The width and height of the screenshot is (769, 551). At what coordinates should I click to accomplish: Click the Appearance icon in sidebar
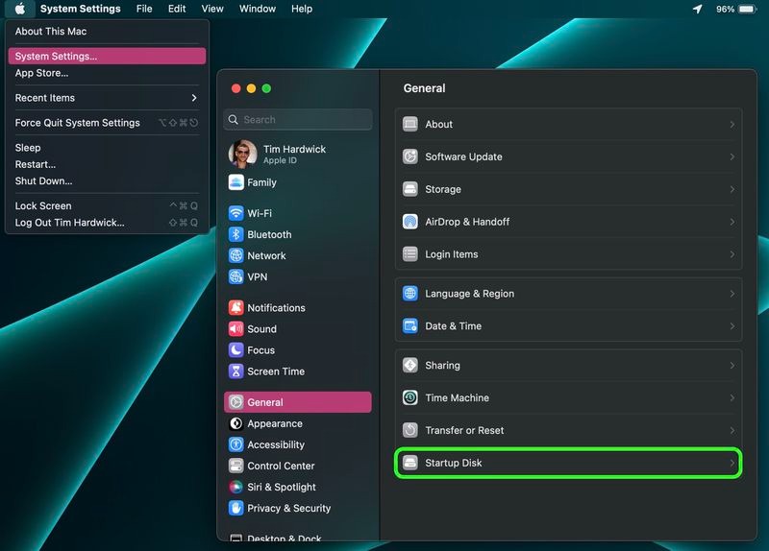tap(236, 423)
